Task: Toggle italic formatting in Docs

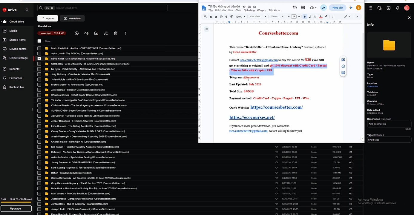Action: 310,17
